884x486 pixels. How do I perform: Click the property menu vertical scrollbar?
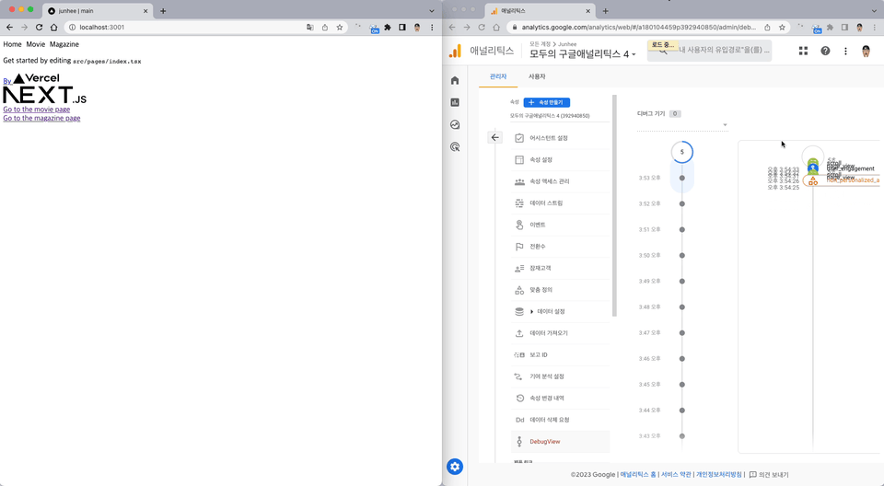(x=614, y=206)
